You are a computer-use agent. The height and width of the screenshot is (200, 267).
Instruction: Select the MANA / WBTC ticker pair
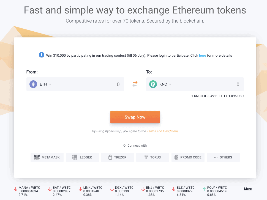pos(27,191)
